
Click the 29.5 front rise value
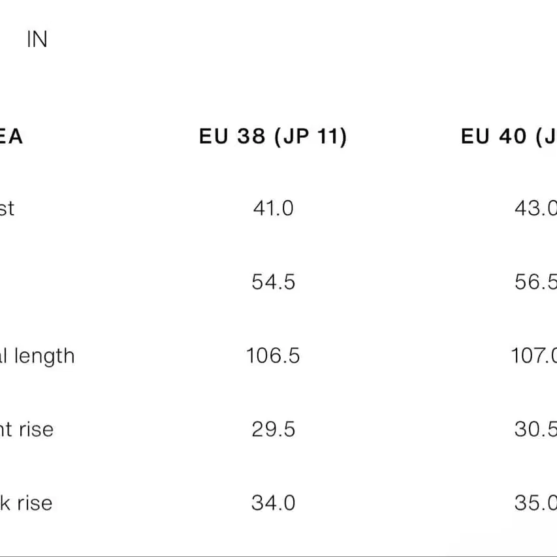[273, 430]
